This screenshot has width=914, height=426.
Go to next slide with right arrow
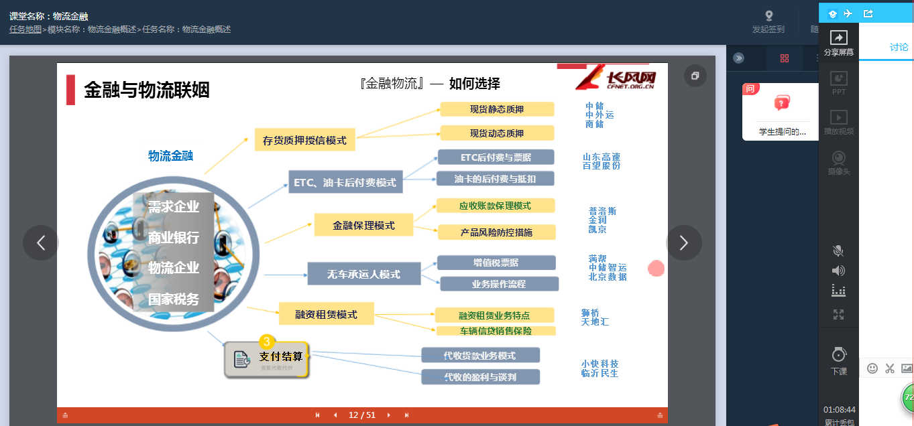(683, 242)
